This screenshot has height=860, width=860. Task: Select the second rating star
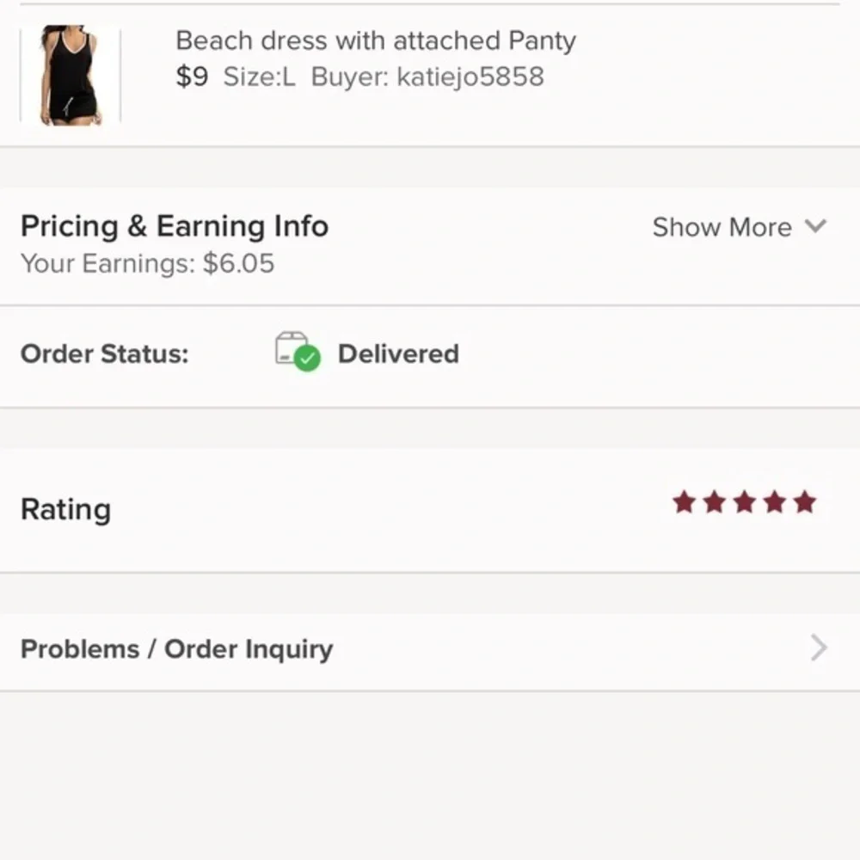716,502
